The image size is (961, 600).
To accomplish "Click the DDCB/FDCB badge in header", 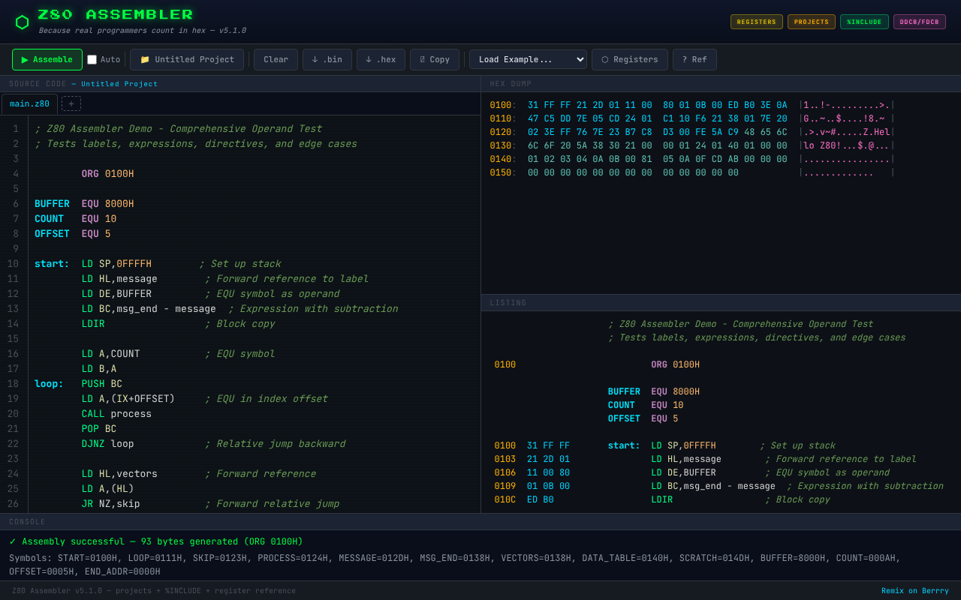I will 920,22.
